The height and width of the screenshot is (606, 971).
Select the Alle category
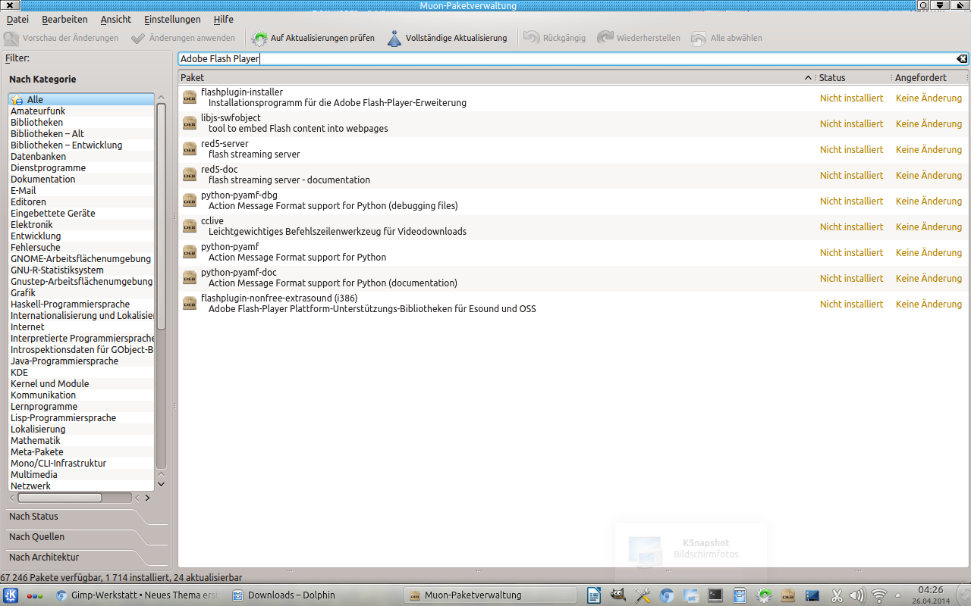(81, 99)
